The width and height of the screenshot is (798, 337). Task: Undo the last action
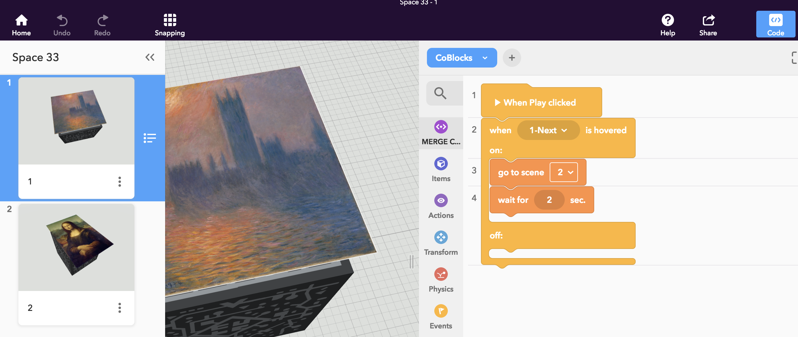click(62, 25)
